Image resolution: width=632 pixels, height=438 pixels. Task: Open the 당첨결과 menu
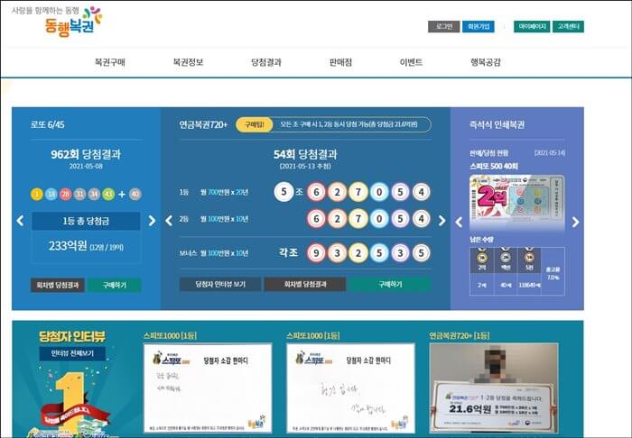click(266, 62)
